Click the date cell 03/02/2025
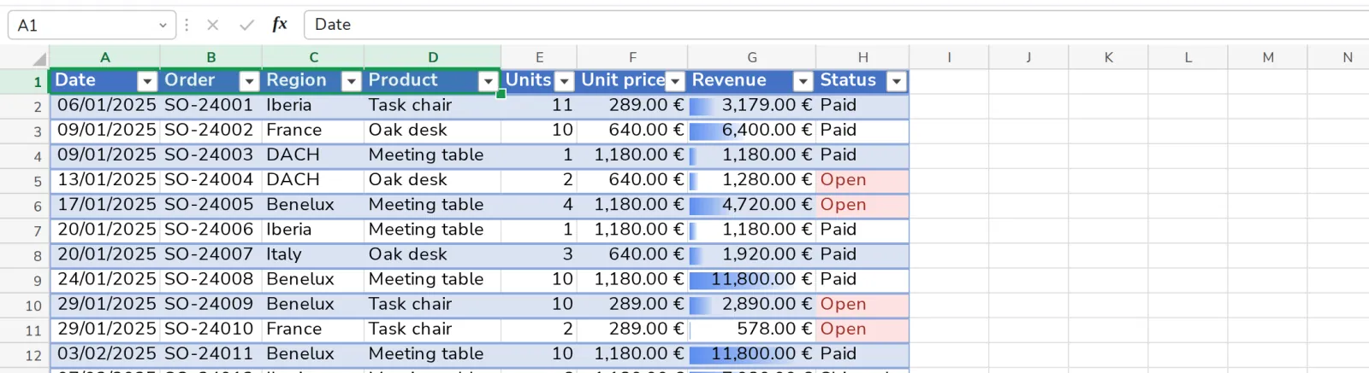Viewport: 1369px width, 373px height. coord(105,353)
